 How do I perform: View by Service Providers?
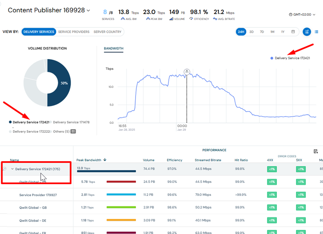pyautogui.click(x=74, y=32)
